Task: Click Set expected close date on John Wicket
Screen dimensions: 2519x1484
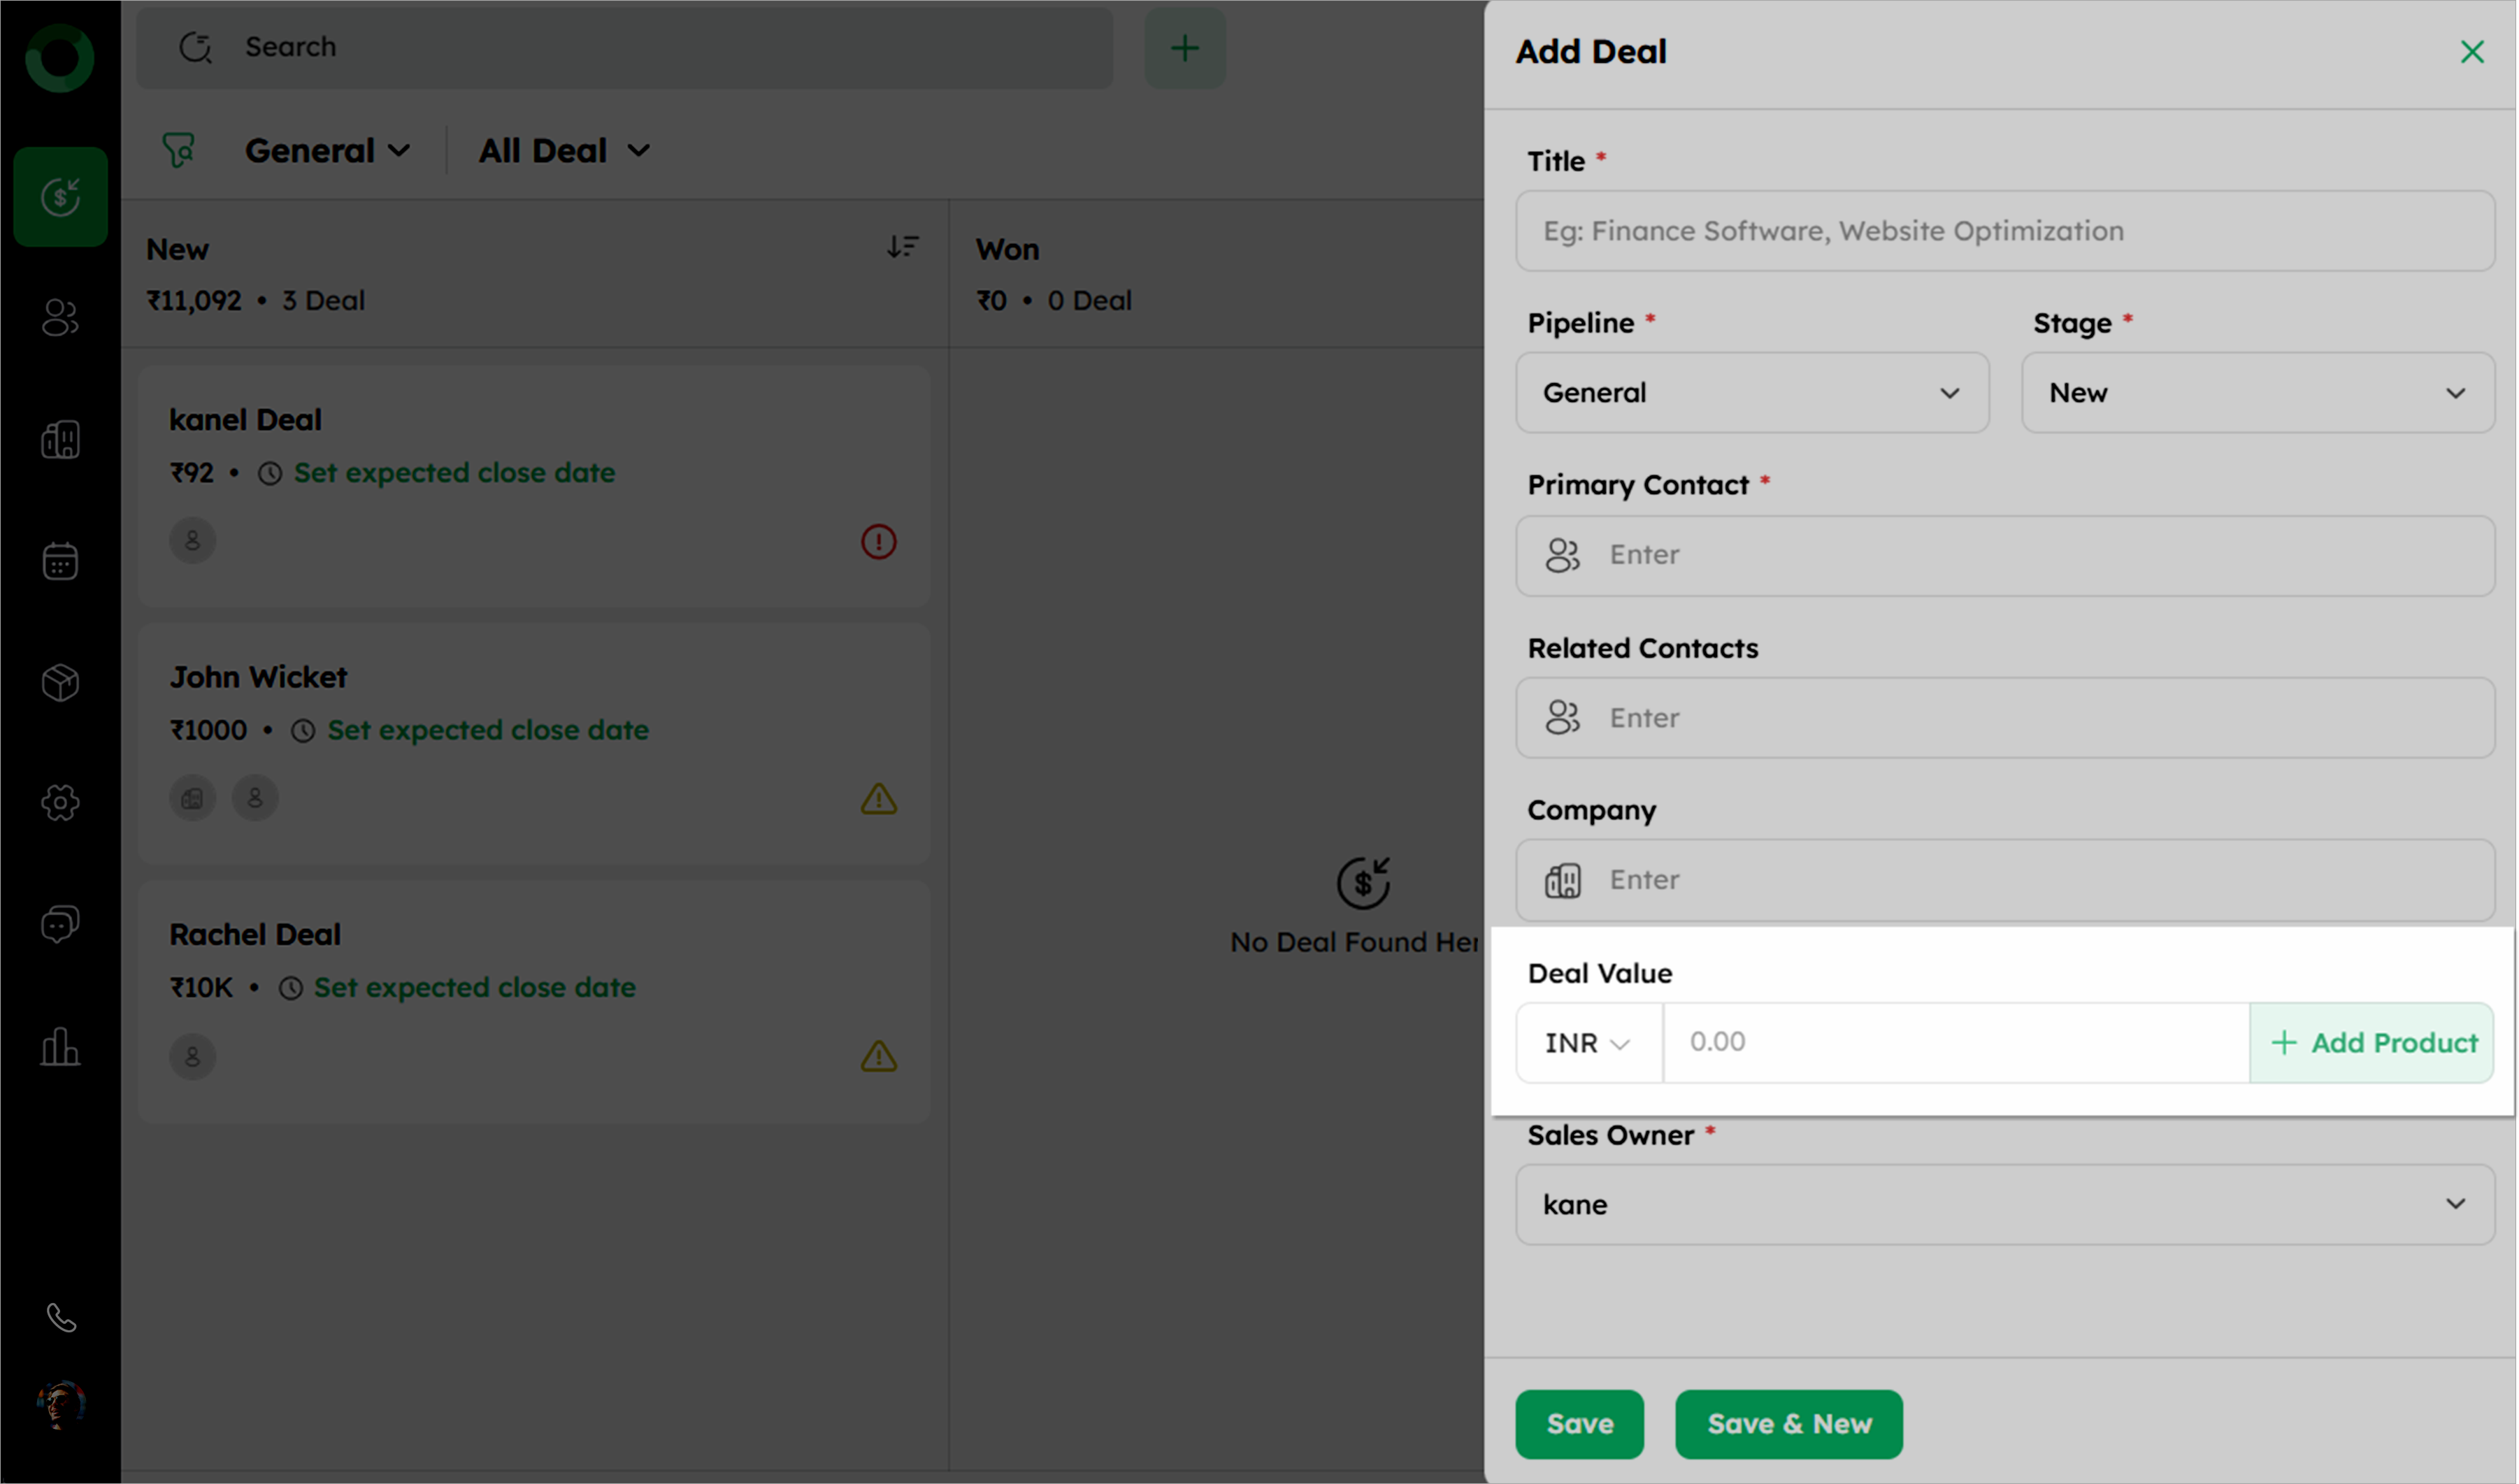Action: point(488,731)
